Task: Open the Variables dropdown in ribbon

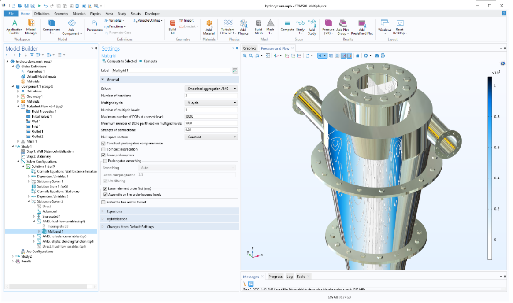Action: click(115, 20)
